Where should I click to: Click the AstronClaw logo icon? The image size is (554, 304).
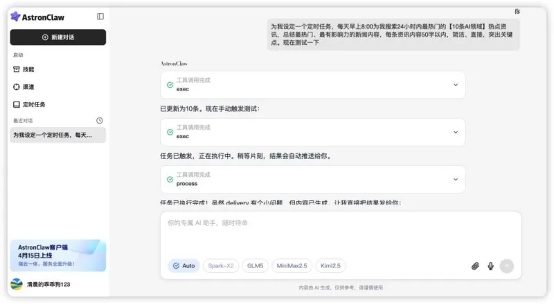click(x=15, y=17)
